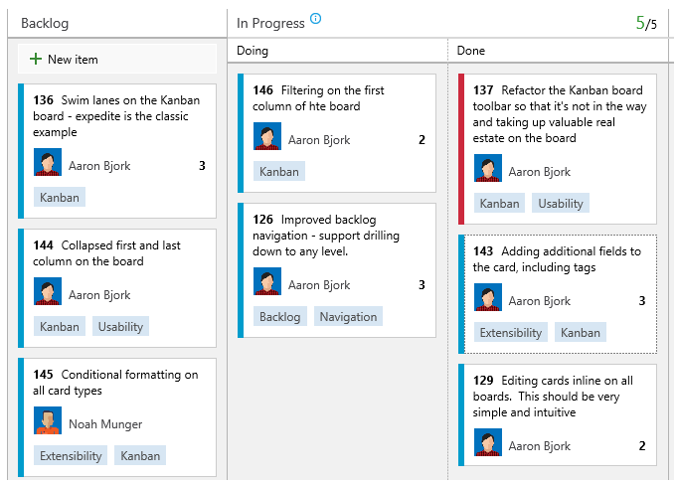Screen dimensions: 678x485
Task: Click the In Progress info icon
Action: (x=316, y=18)
